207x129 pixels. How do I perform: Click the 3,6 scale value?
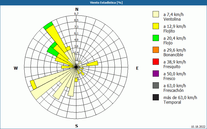pyautogui.click(x=76, y=46)
